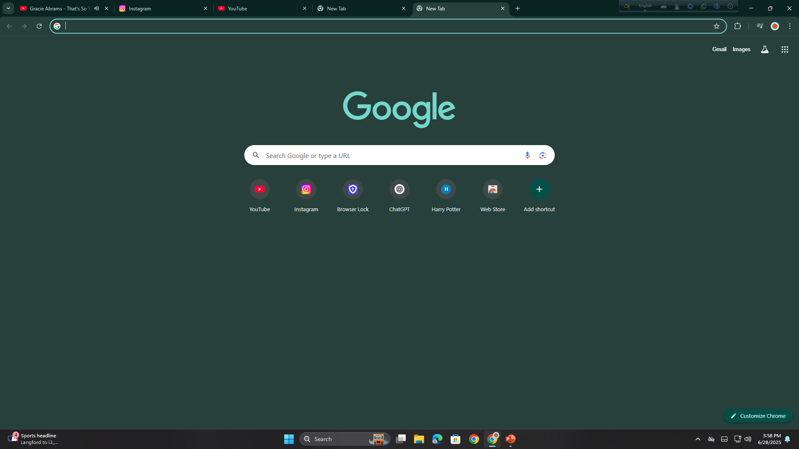Open Search Labs flask icon
This screenshot has height=449, width=799.
click(x=765, y=49)
